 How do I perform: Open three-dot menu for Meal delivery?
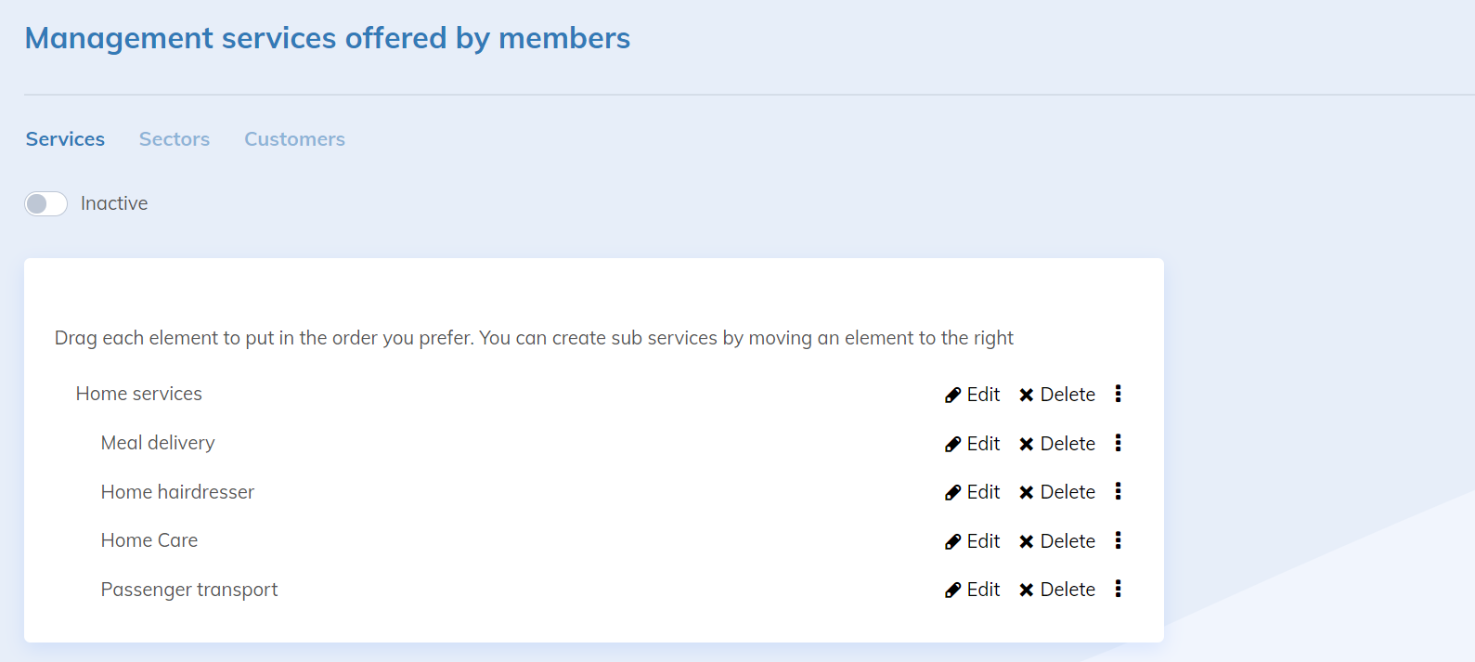pos(1118,443)
